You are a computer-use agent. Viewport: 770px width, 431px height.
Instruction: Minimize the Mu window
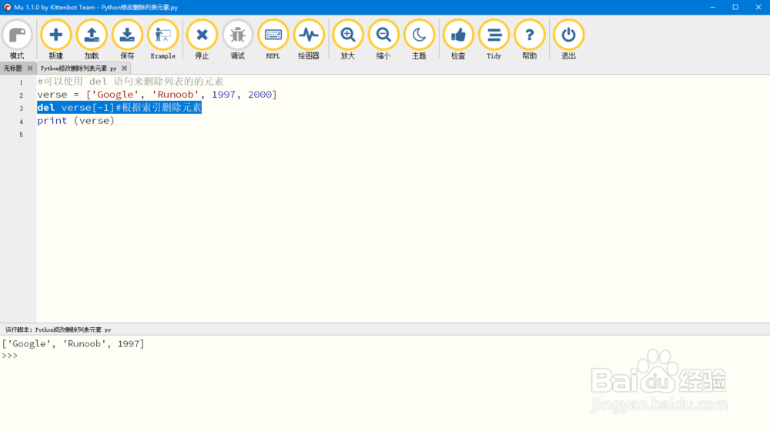[712, 7]
